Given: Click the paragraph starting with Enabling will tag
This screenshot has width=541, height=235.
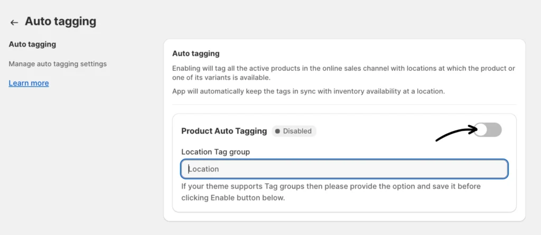Looking at the screenshot, I should point(343,73).
